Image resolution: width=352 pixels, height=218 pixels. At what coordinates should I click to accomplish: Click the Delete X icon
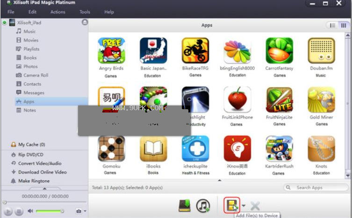255,206
